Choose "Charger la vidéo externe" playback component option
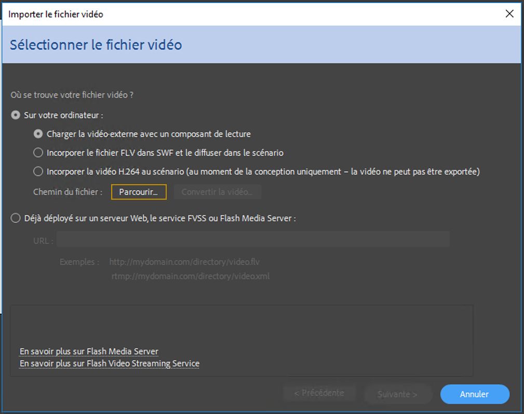Image resolution: width=524 pixels, height=414 pixels. coord(38,134)
